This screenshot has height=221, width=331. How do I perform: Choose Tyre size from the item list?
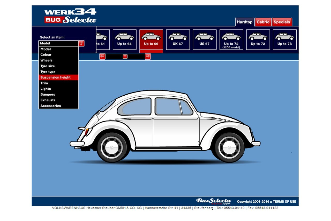(x=58, y=66)
